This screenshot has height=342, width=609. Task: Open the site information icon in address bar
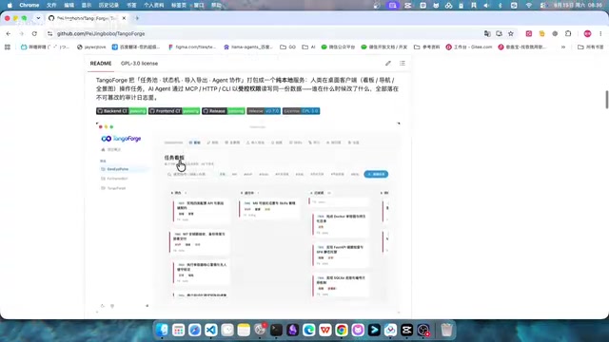[x=49, y=34]
